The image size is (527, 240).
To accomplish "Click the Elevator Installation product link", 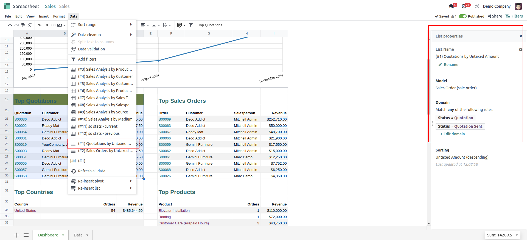I will pyautogui.click(x=174, y=211).
